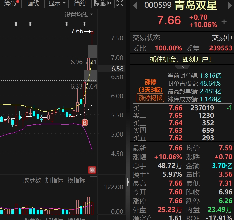234x220 pixels.
Task: Toggle fullscreen chart icon
Action: 120,3
